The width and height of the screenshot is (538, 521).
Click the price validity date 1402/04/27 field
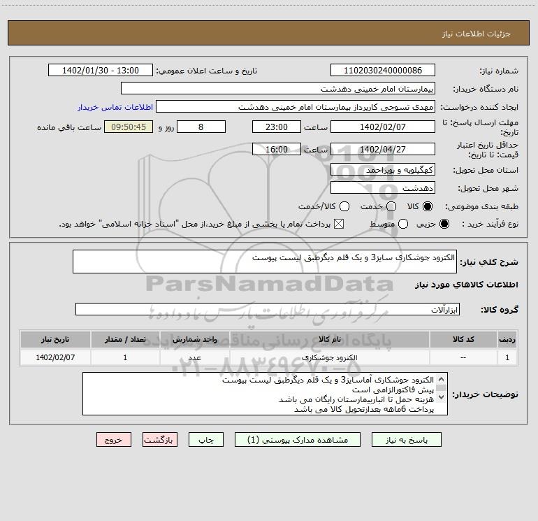pyautogui.click(x=383, y=149)
